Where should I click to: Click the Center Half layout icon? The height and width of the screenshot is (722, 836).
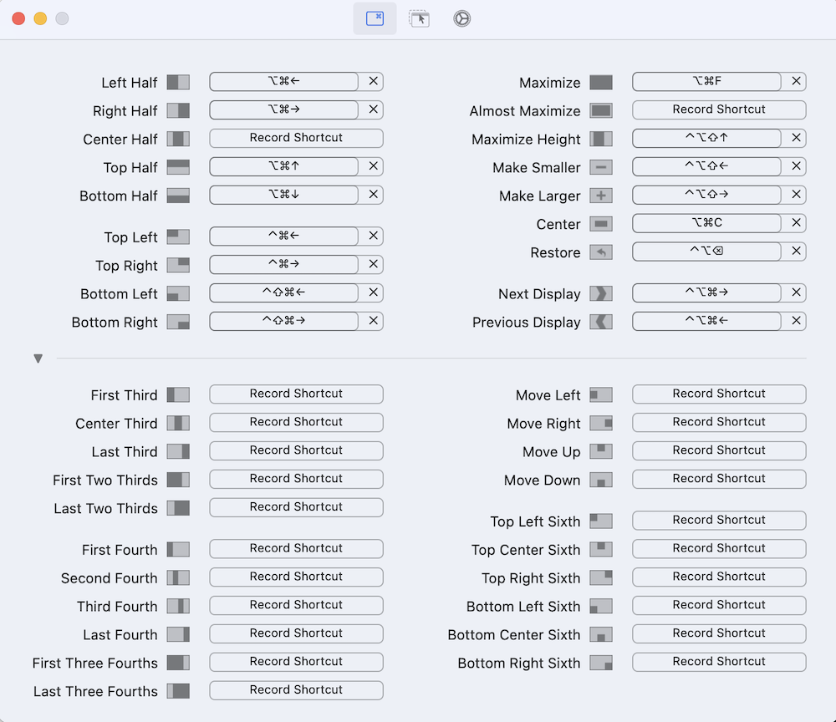click(178, 139)
